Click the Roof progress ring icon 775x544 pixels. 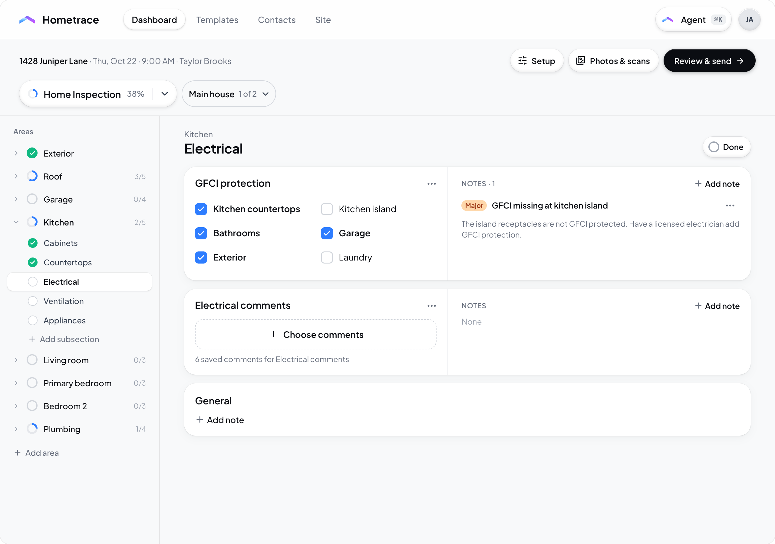point(32,176)
